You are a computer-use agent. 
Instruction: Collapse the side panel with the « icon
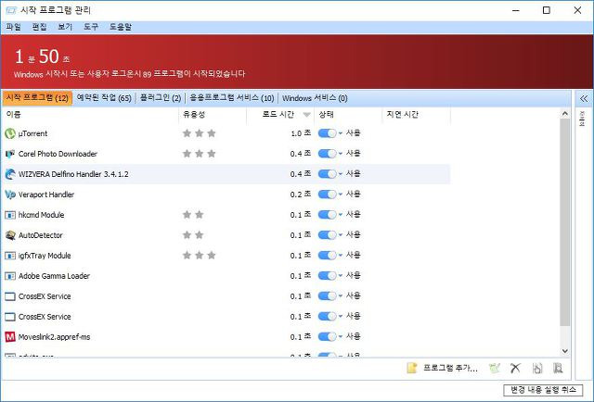tap(584, 99)
